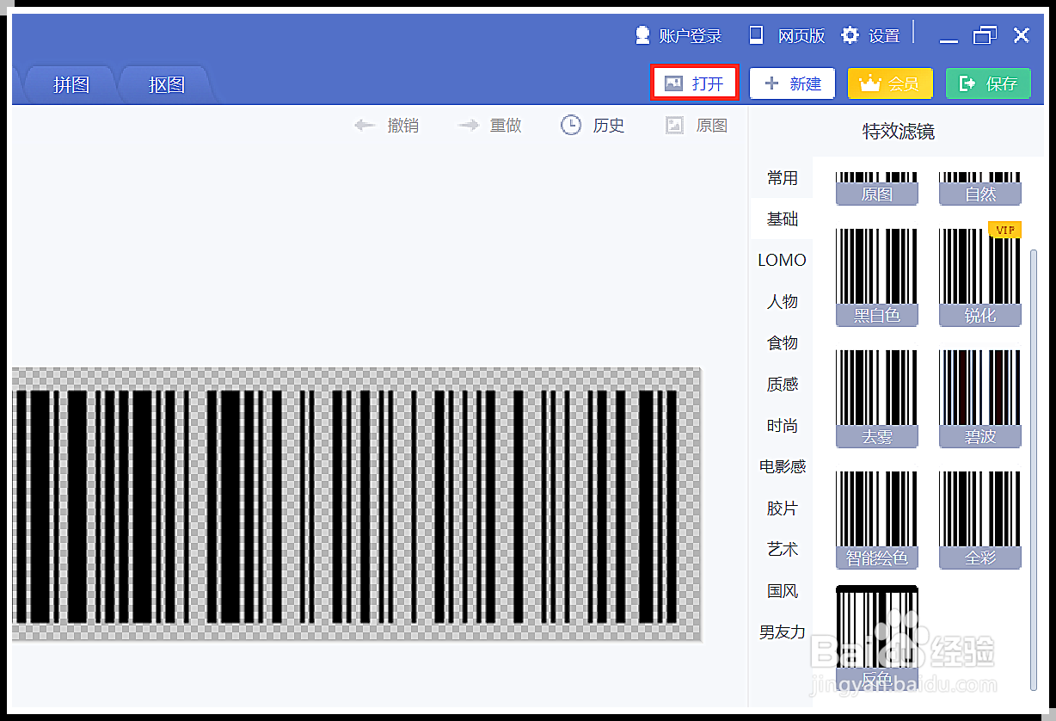
Task: Click the filter list vertical scrollbar
Action: tap(1034, 469)
